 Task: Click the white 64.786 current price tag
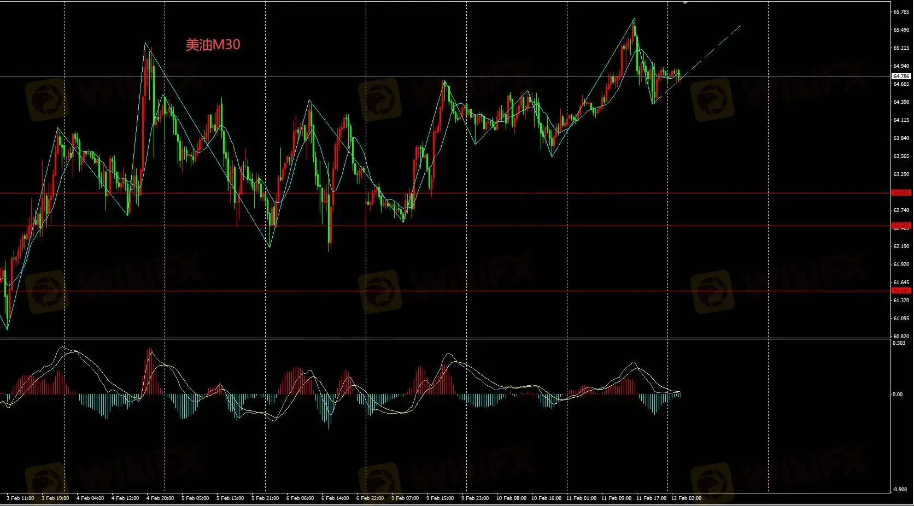(901, 77)
